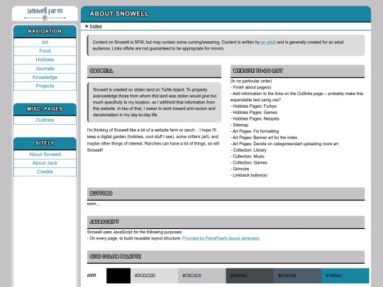Click the Misc. Pages sidebar header

tap(45, 109)
